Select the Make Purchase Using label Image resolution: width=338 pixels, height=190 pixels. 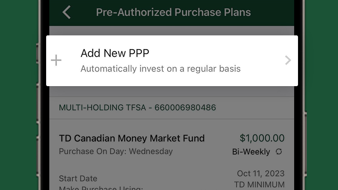pos(101,188)
